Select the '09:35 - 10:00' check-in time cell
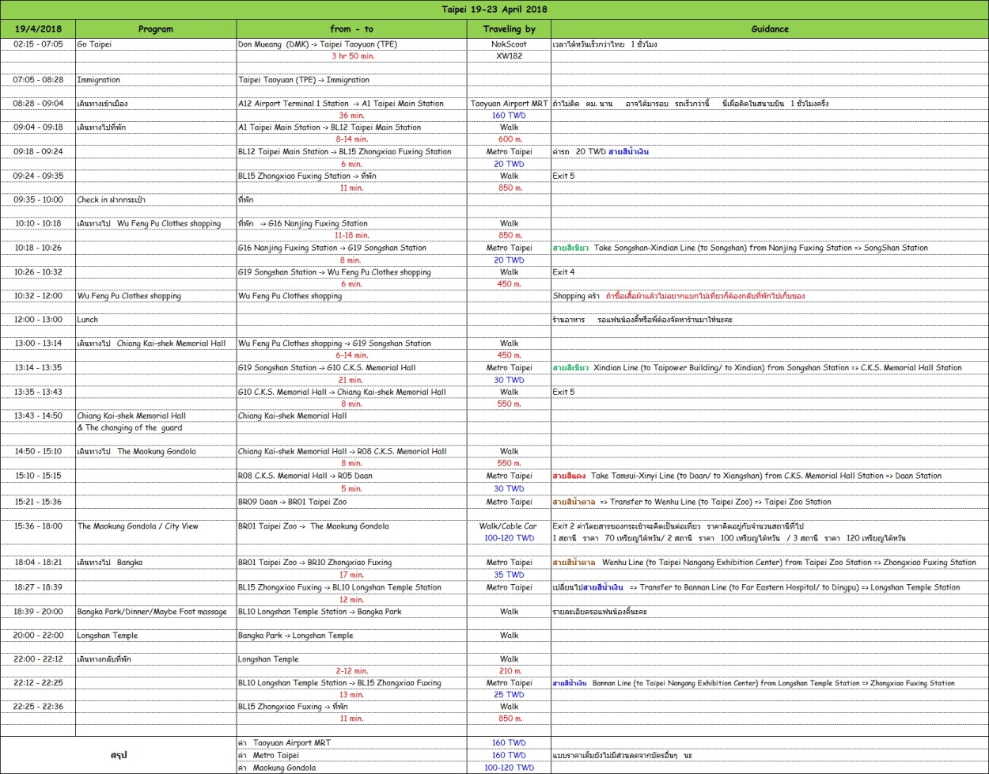The width and height of the screenshot is (989, 774). pos(38,200)
